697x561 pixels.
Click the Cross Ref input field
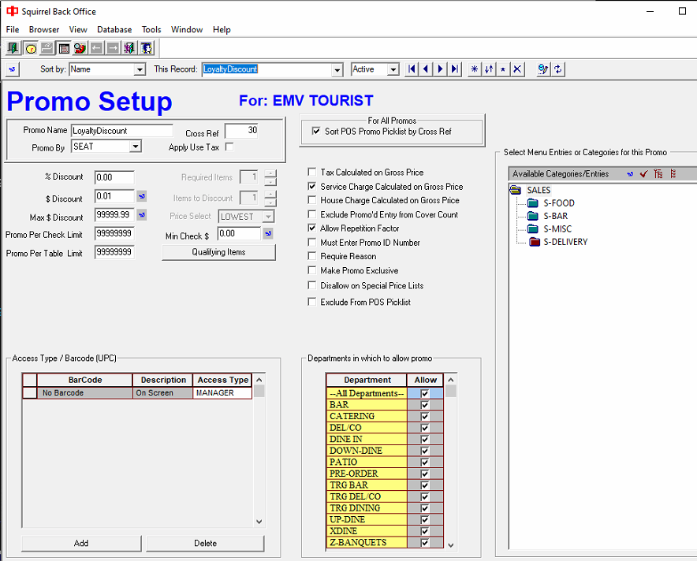pos(241,131)
